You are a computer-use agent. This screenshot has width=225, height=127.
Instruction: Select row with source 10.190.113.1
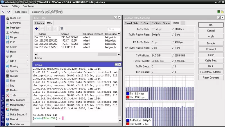click(x=77, y=47)
